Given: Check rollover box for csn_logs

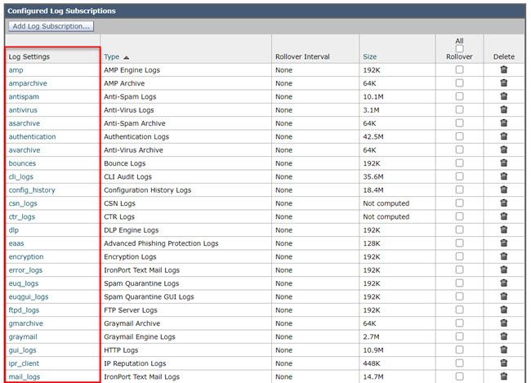Looking at the screenshot, I should [x=459, y=203].
